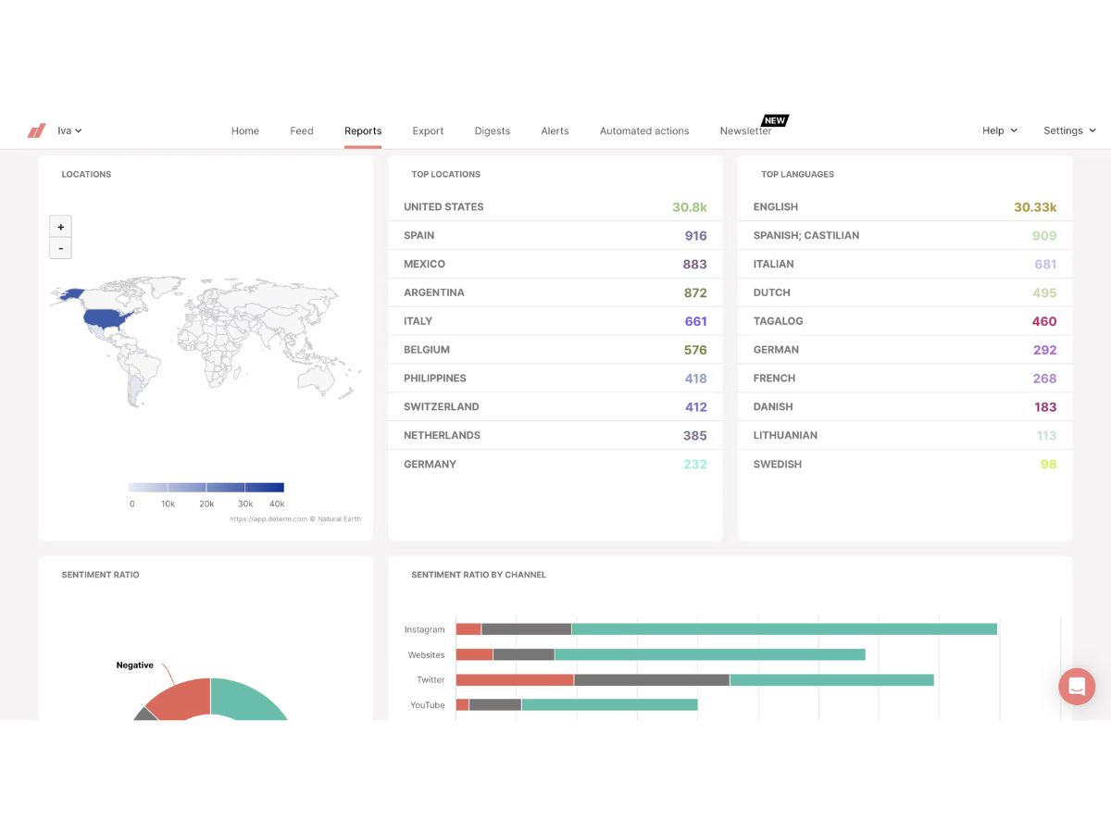Click the lightest 0 legend swatch
This screenshot has width=1111, height=833.
tap(148, 487)
